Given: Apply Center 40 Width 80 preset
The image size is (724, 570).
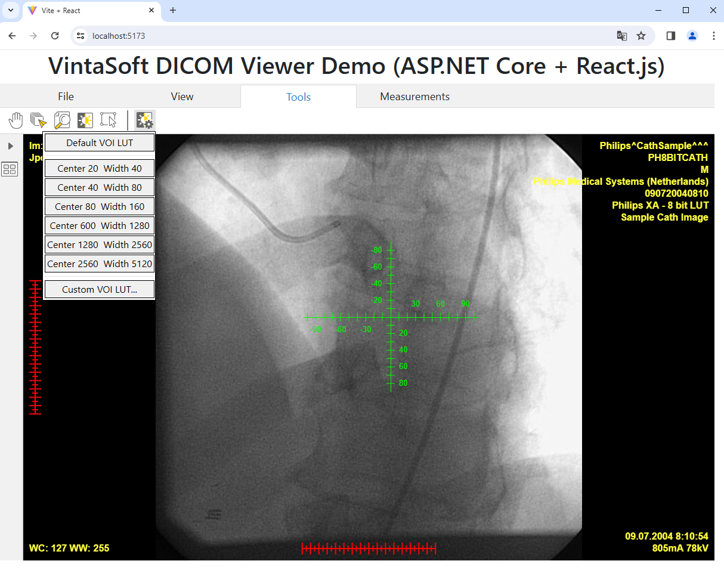Looking at the screenshot, I should coord(100,188).
